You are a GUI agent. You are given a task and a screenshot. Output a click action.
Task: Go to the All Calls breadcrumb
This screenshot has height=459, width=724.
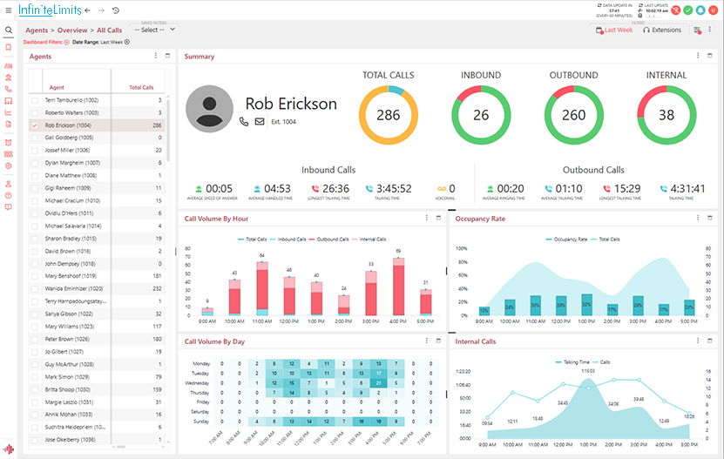pyautogui.click(x=110, y=30)
